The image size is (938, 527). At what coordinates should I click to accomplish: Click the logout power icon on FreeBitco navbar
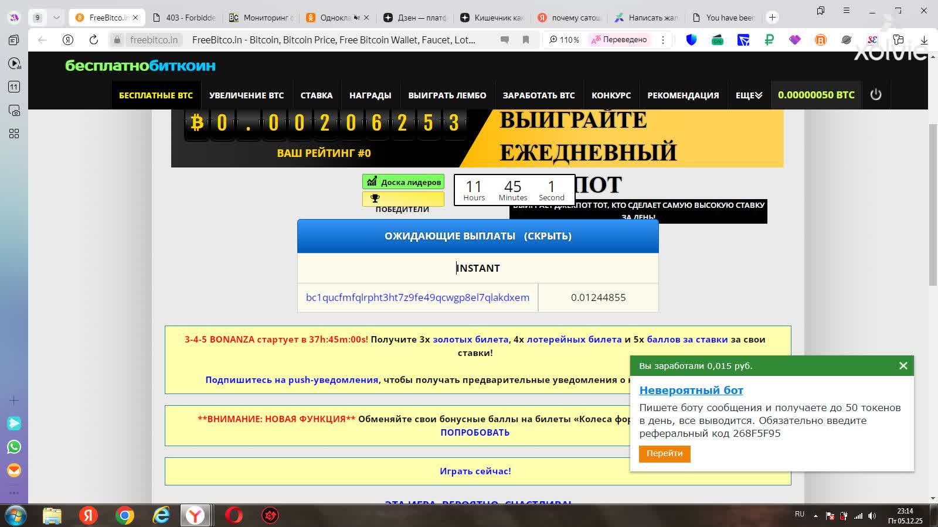click(876, 94)
